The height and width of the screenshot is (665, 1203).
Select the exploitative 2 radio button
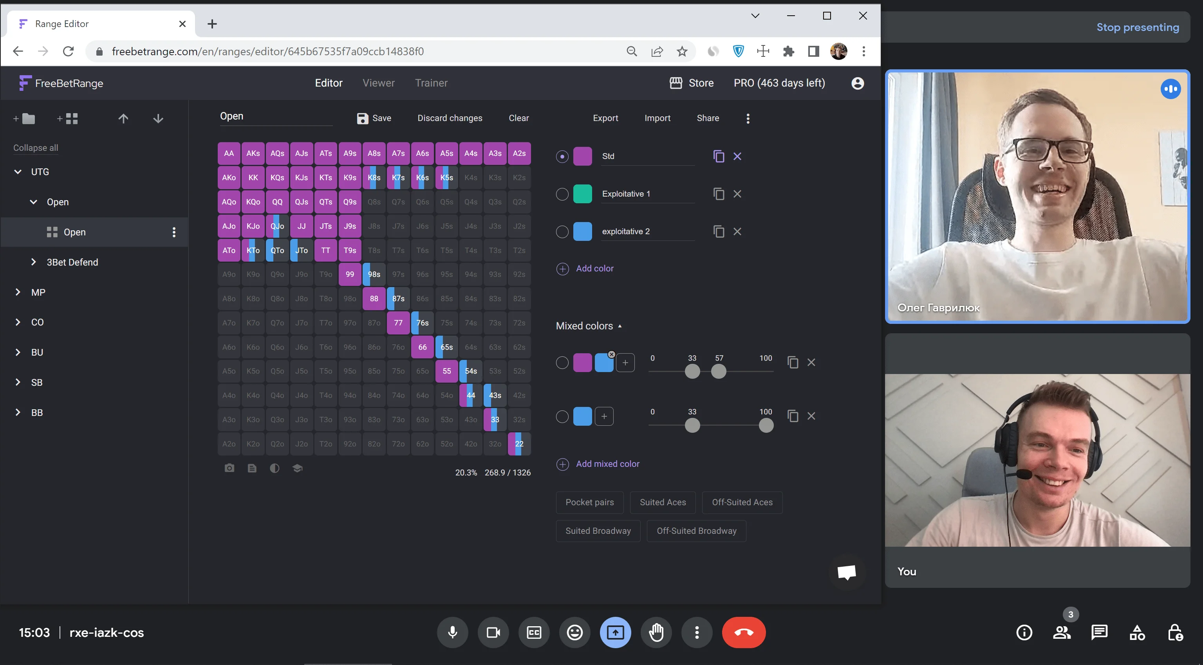click(x=562, y=231)
